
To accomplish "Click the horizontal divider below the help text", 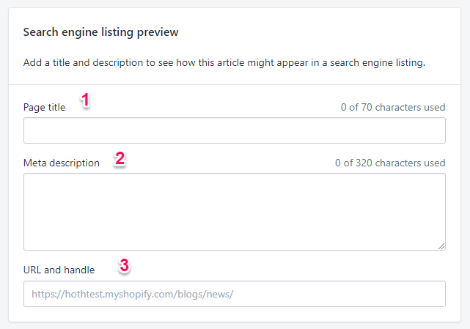I will (234, 84).
